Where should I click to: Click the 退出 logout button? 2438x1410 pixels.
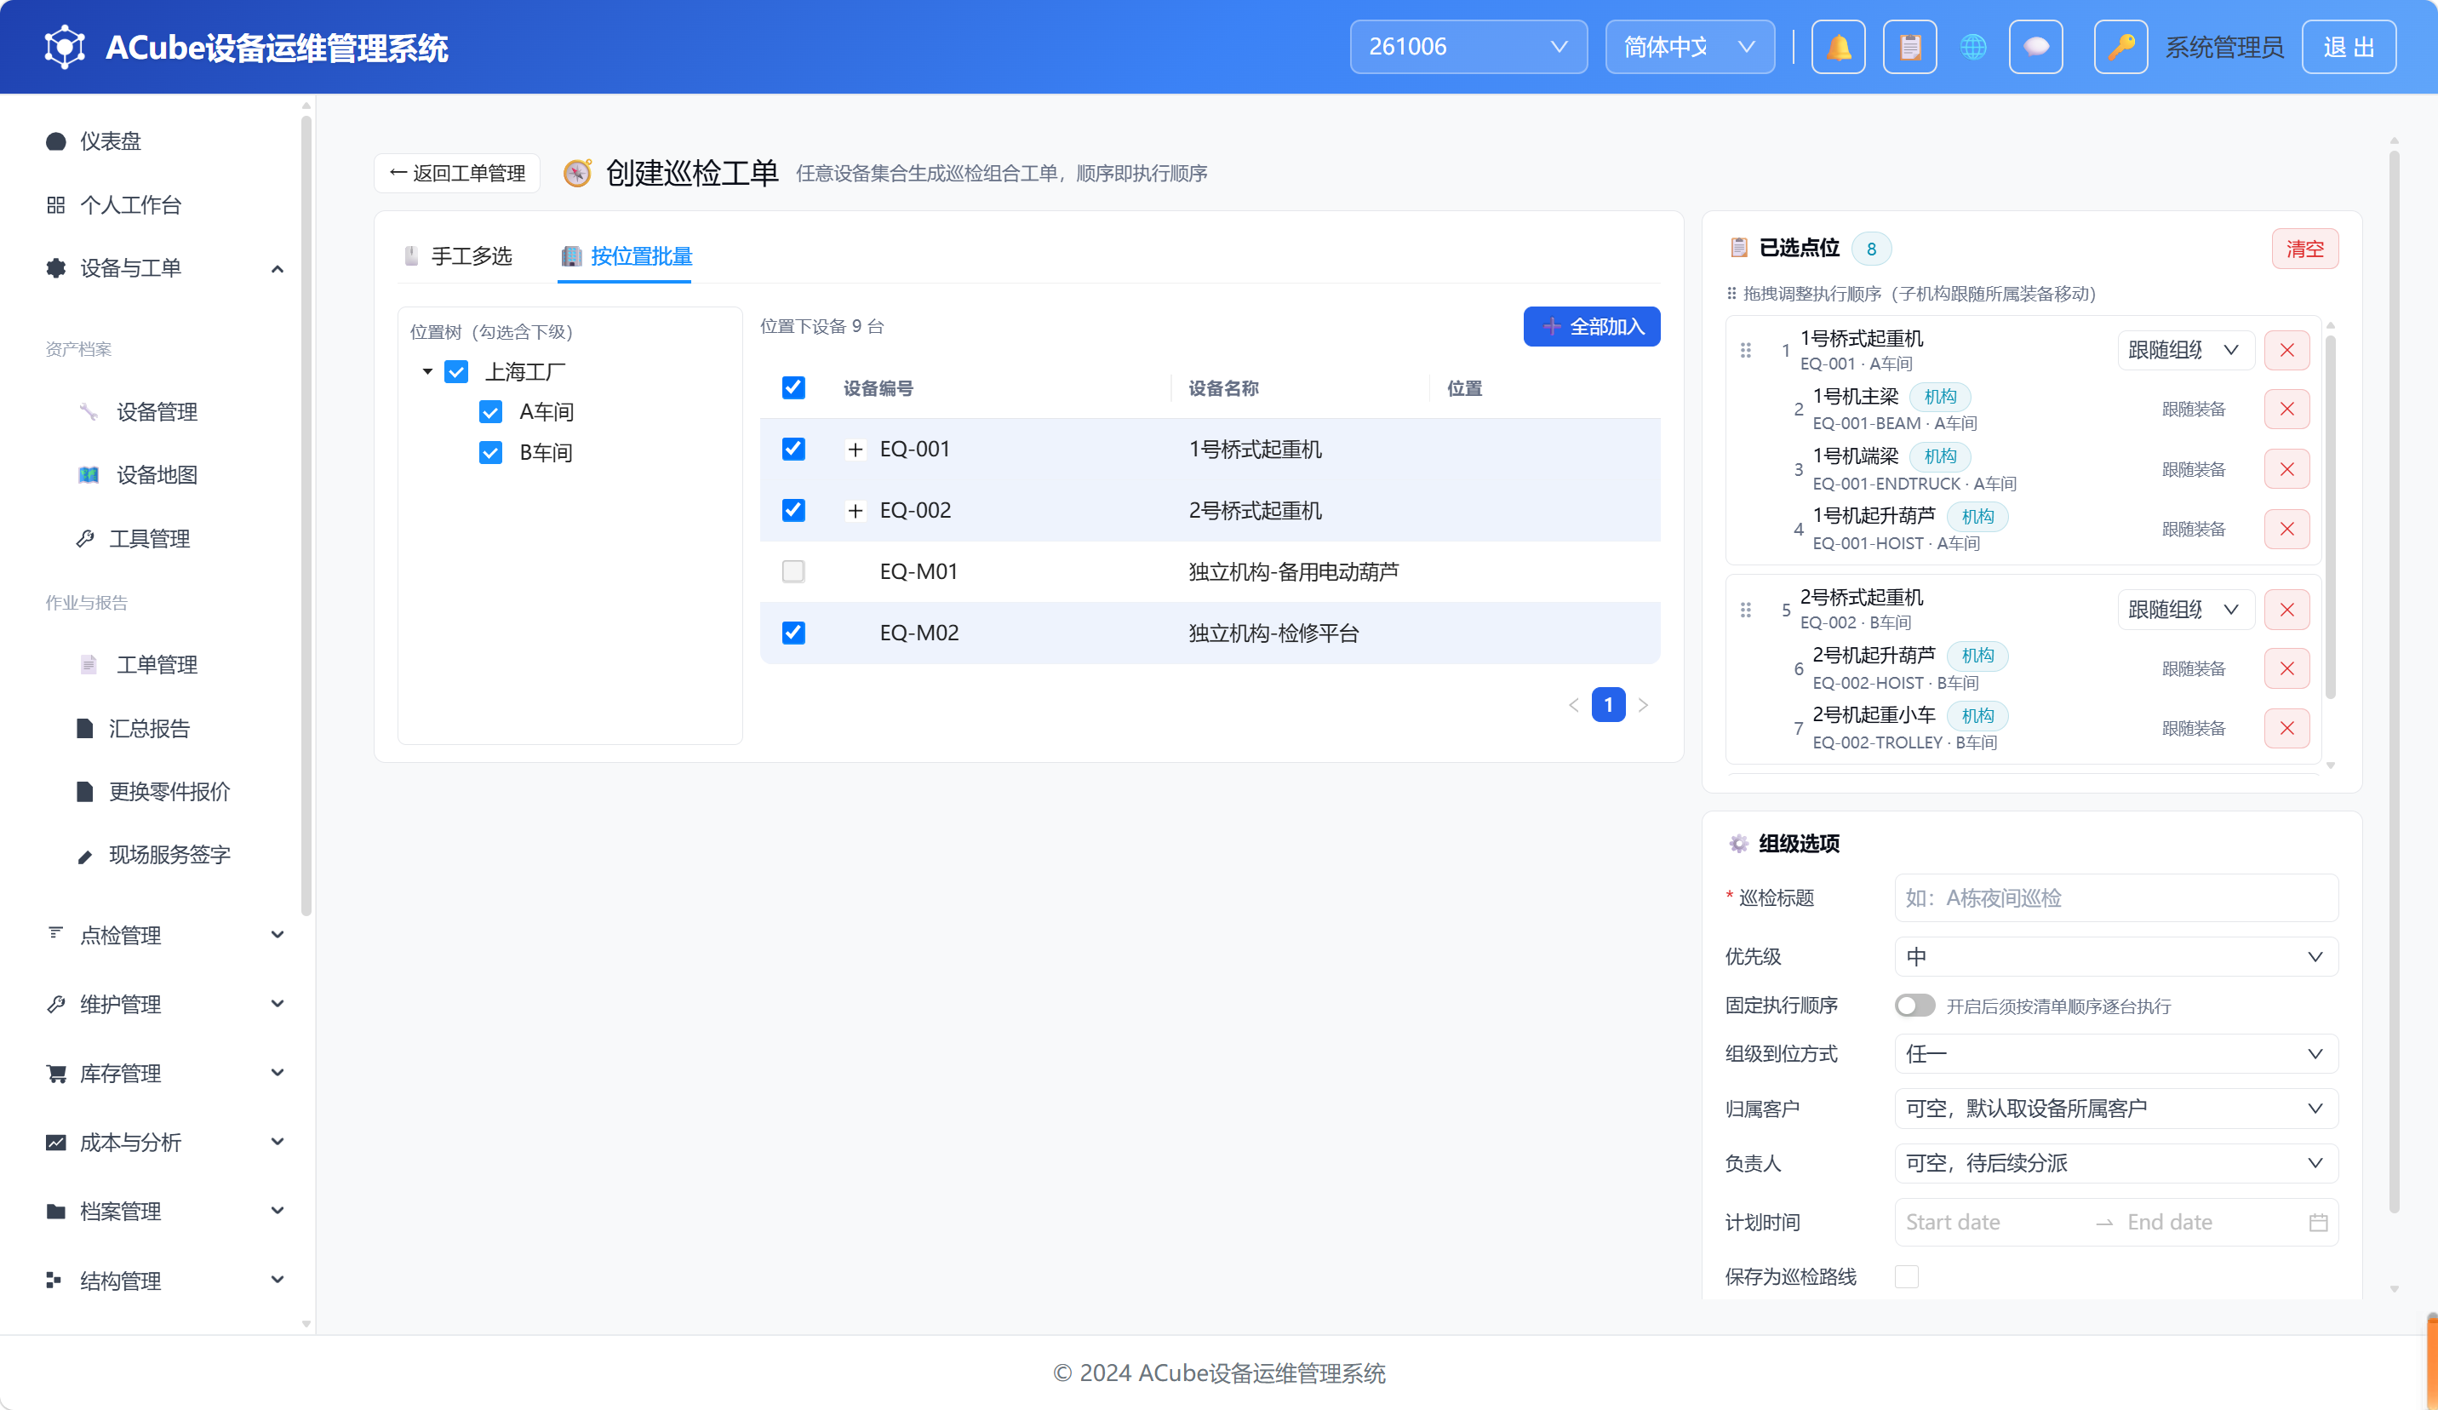[x=2348, y=47]
